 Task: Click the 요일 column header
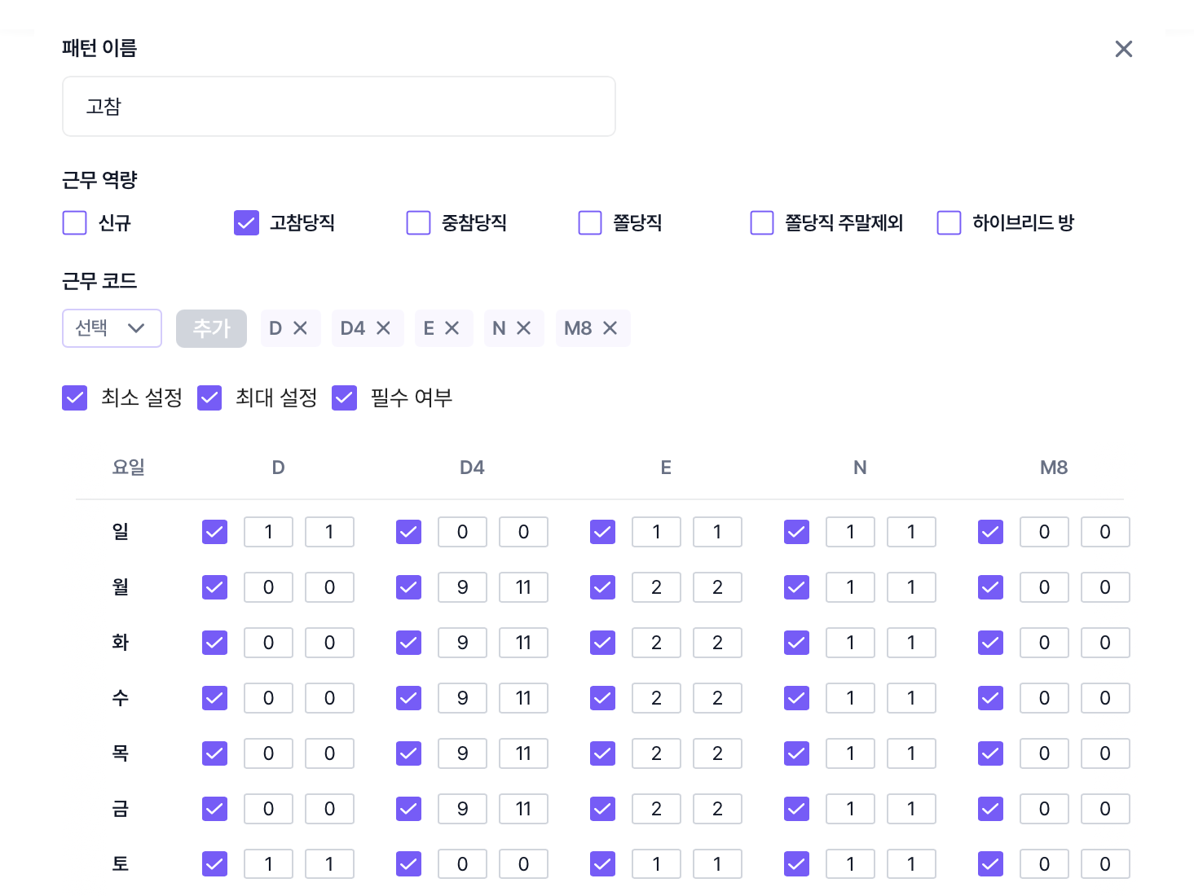(129, 468)
